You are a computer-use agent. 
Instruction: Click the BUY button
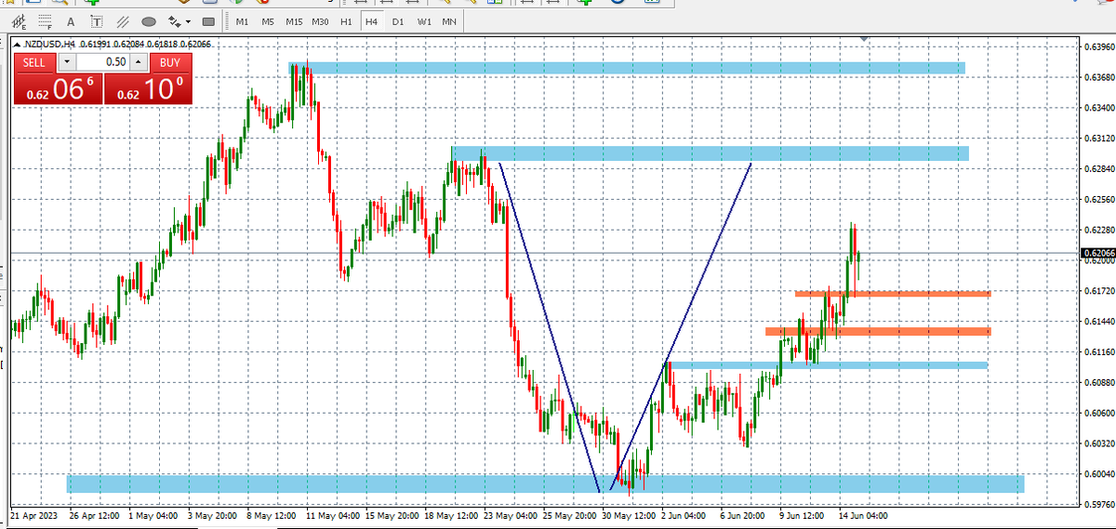point(169,62)
